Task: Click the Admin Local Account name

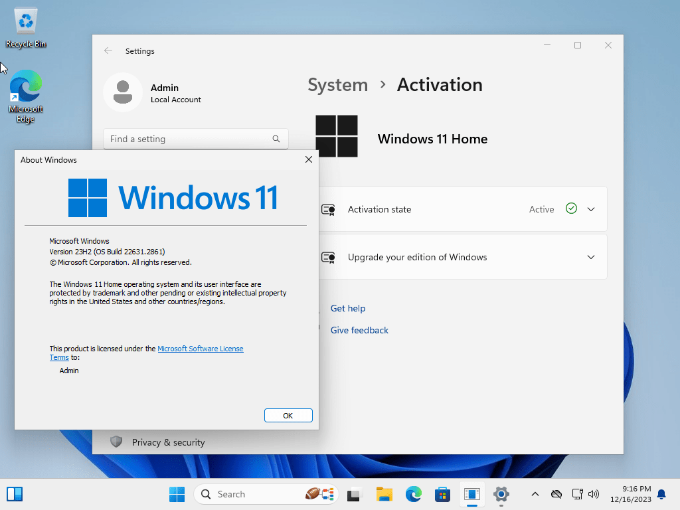Action: tap(175, 93)
